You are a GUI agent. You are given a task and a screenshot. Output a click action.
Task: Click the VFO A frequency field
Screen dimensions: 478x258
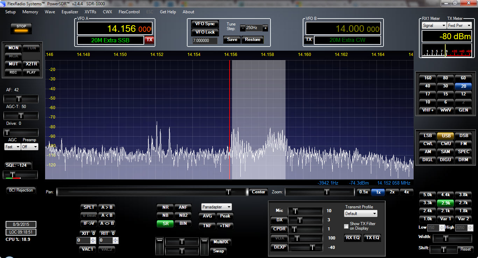coord(114,29)
